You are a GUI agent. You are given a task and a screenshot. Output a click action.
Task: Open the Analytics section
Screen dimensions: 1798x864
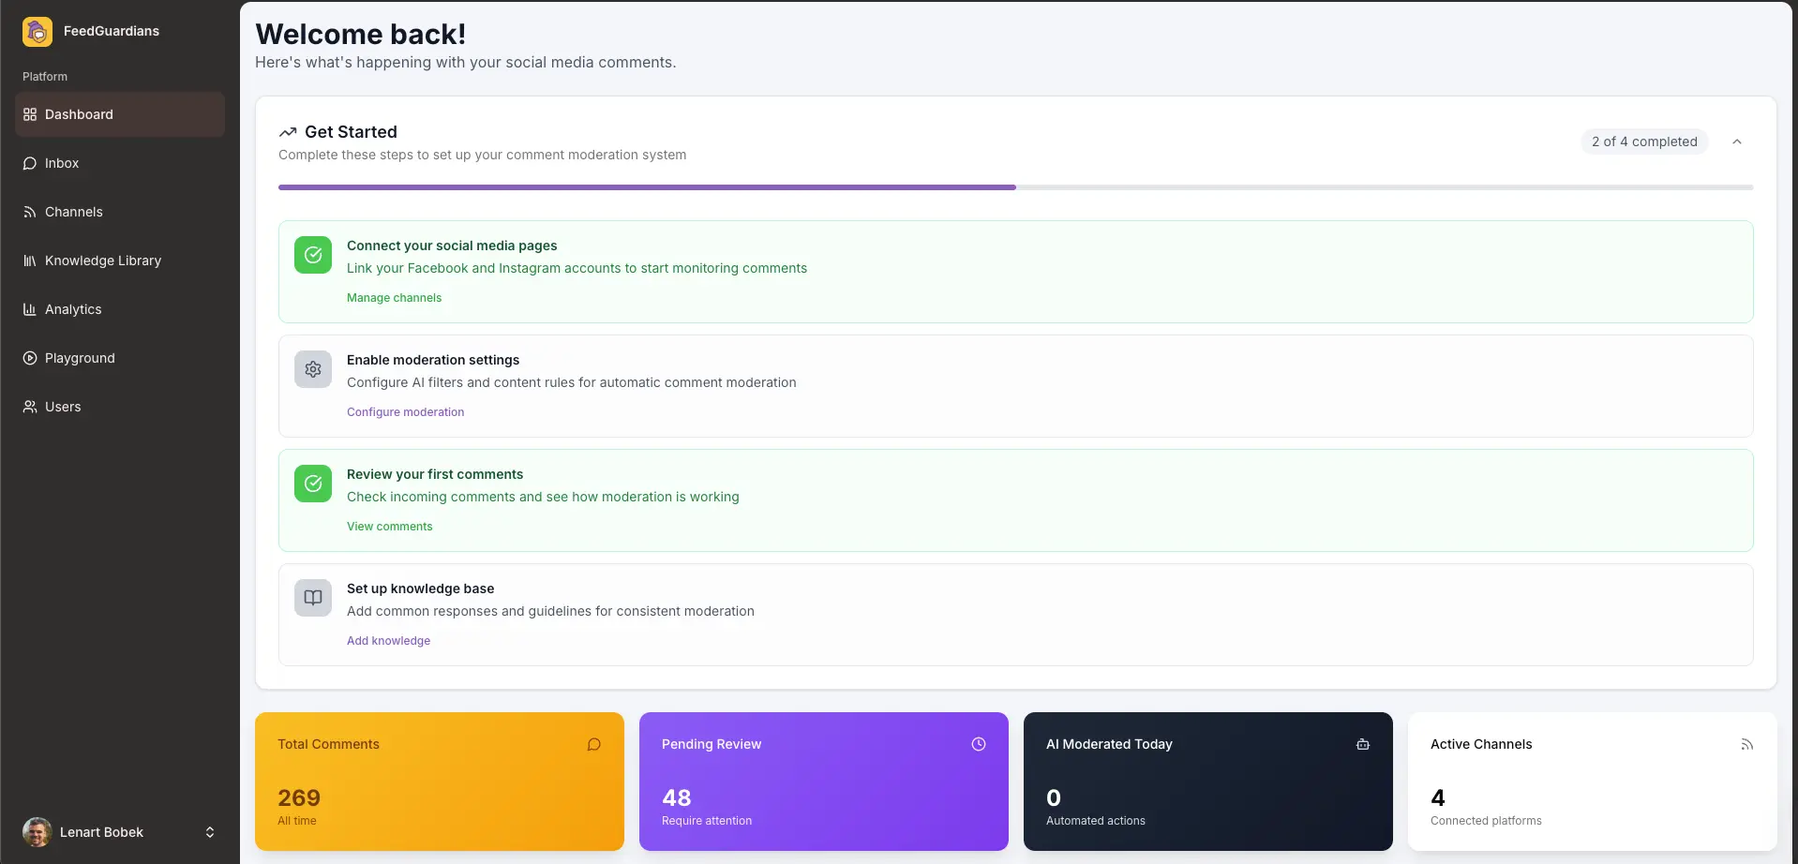(120, 309)
